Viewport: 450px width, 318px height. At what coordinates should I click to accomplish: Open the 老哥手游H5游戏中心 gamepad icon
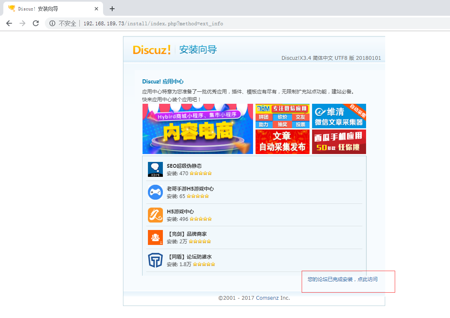point(155,192)
